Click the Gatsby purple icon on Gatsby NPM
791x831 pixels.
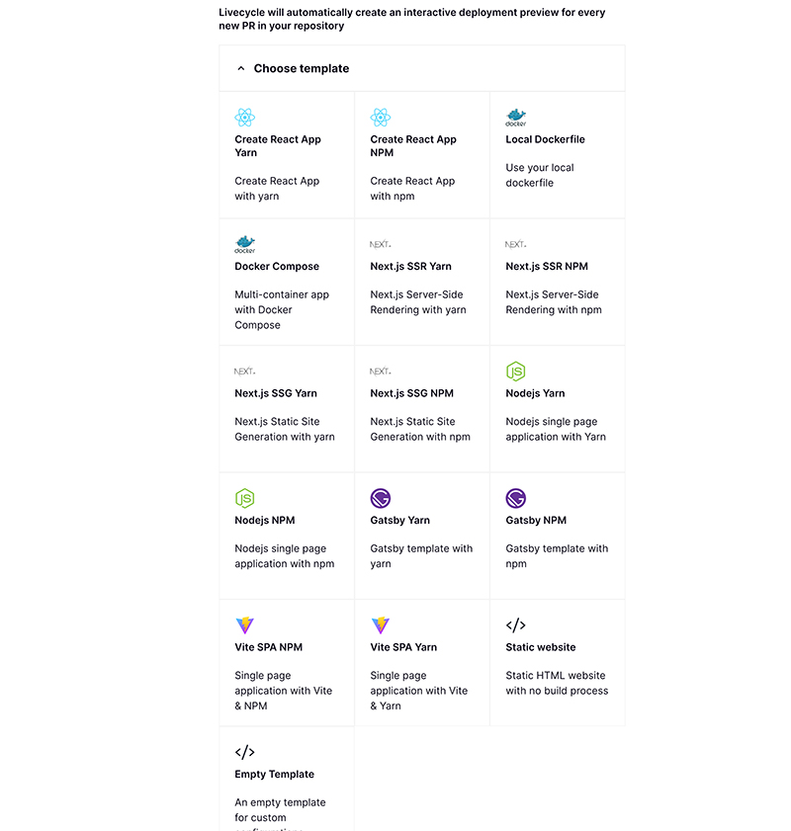(515, 497)
